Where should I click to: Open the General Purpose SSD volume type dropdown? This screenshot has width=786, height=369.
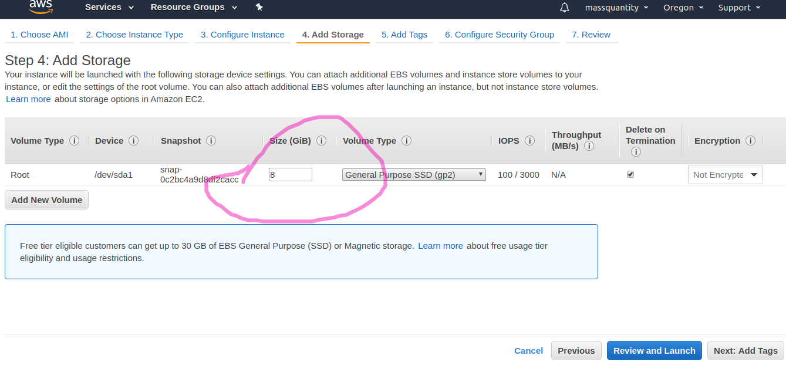point(414,174)
